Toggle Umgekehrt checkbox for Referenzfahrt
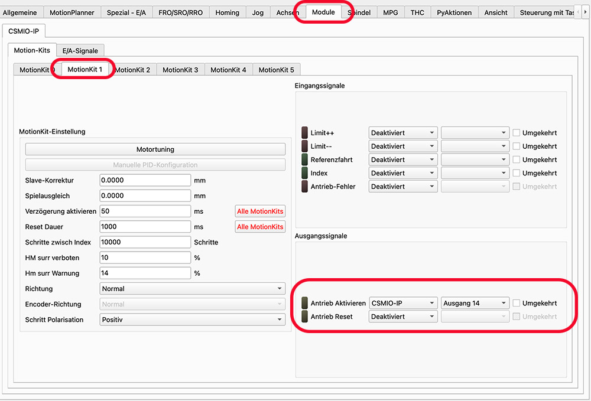The height and width of the screenshot is (401, 591). (x=517, y=159)
